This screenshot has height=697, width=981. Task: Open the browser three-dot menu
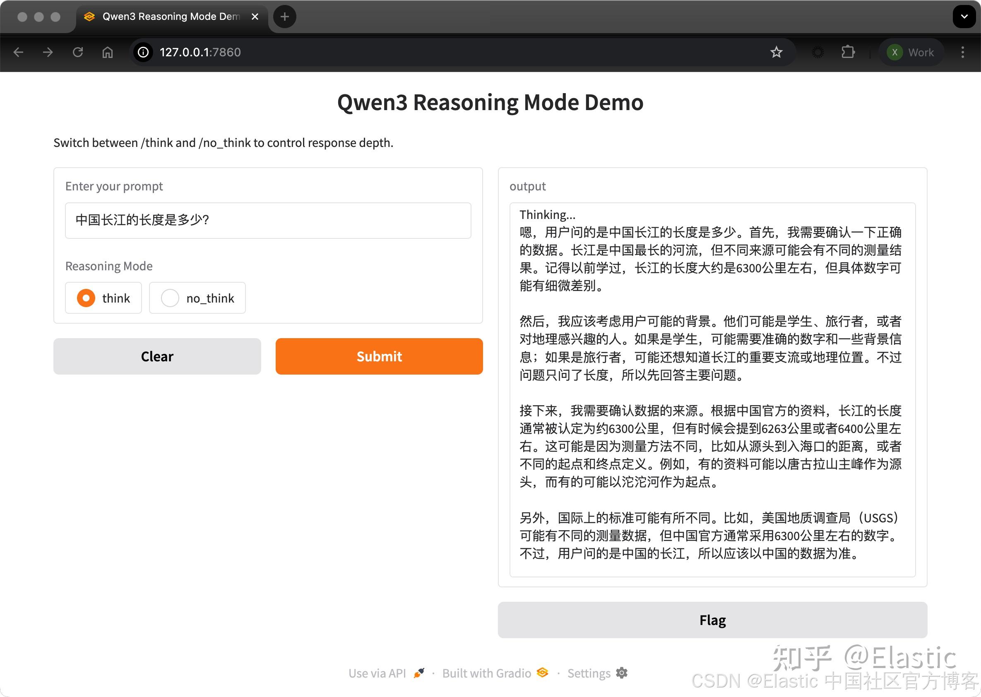962,52
